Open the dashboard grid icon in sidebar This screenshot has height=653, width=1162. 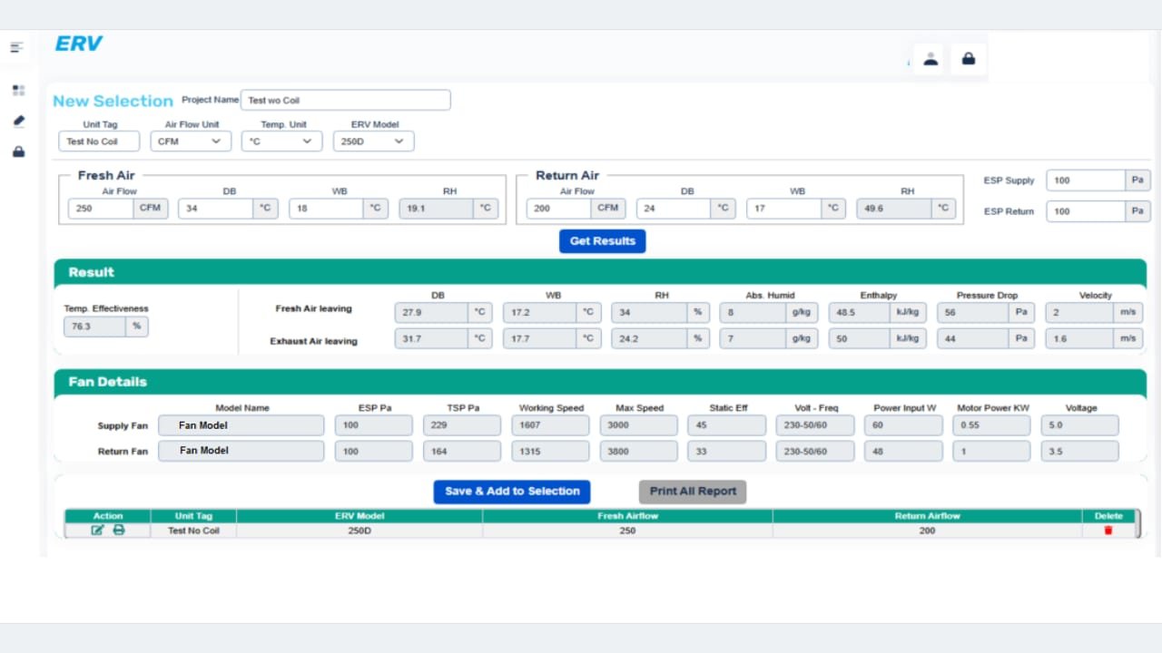tap(18, 91)
